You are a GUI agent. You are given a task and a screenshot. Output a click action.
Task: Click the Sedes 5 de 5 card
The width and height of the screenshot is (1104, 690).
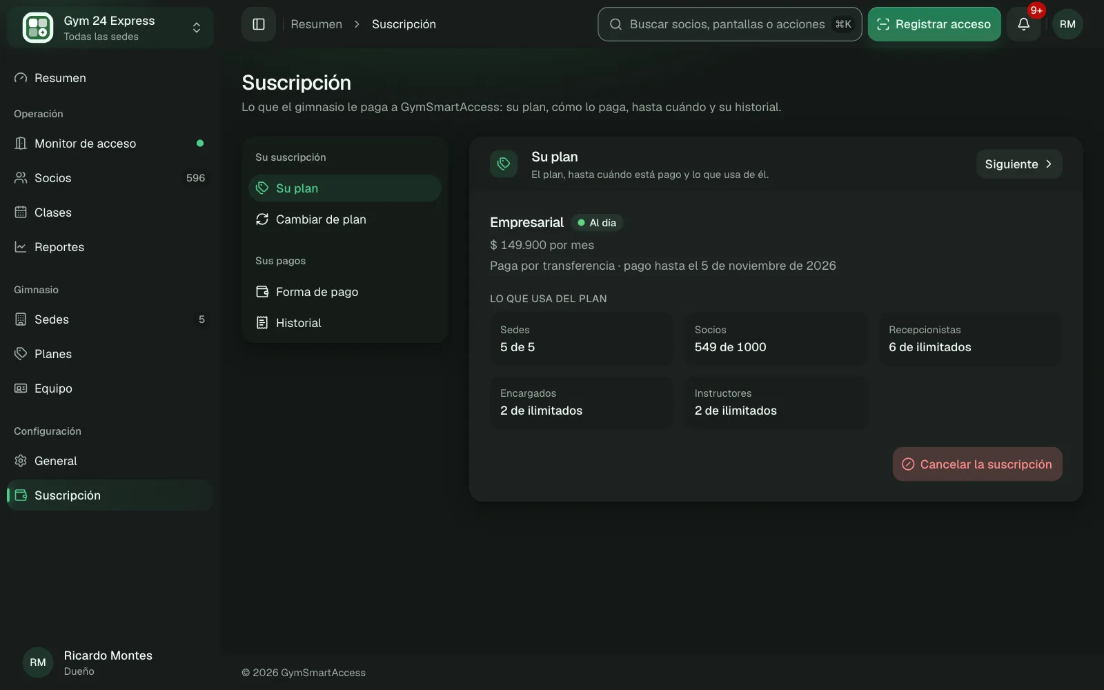[x=581, y=339]
